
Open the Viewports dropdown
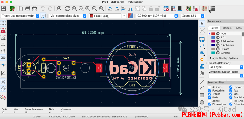coord(226,76)
